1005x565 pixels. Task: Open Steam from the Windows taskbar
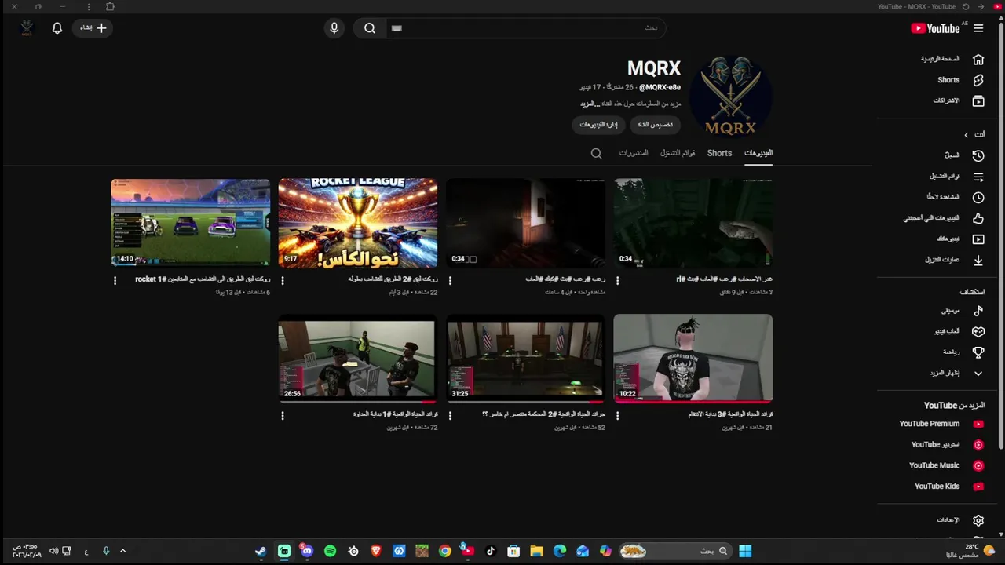[x=261, y=552]
